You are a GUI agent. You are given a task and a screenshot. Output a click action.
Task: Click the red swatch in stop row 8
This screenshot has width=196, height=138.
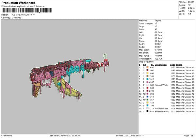tap(147, 88)
